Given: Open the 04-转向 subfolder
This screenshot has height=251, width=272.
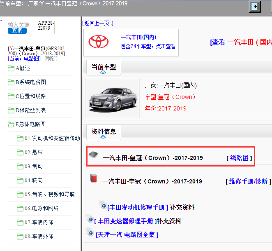Looking at the screenshot, I should pos(34,181).
